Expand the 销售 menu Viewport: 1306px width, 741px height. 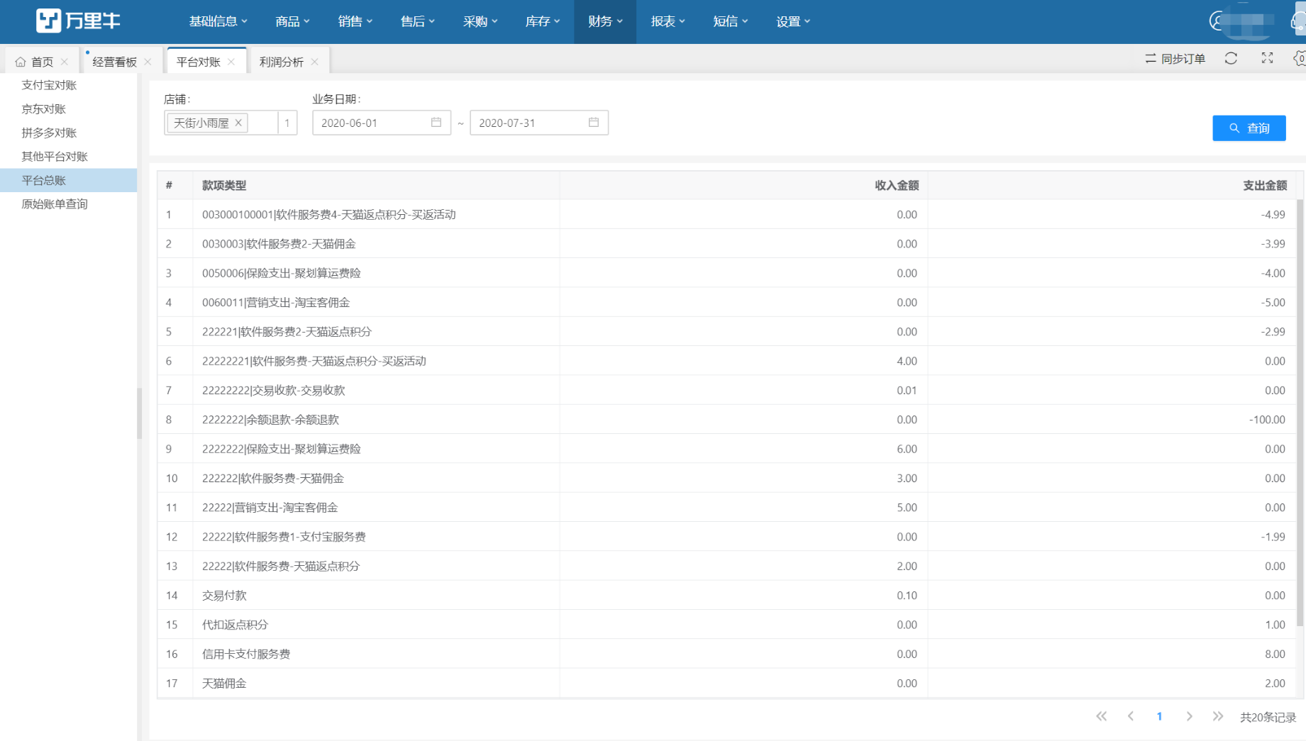point(355,21)
